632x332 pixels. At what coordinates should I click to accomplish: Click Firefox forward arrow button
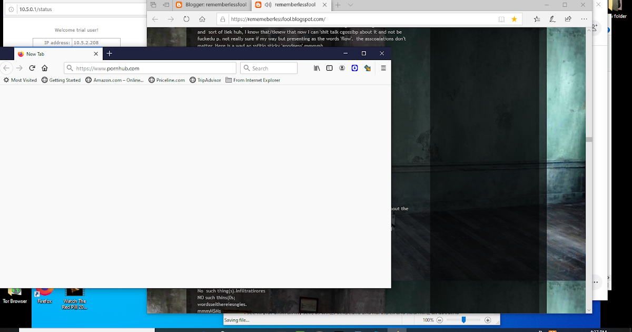coord(19,68)
